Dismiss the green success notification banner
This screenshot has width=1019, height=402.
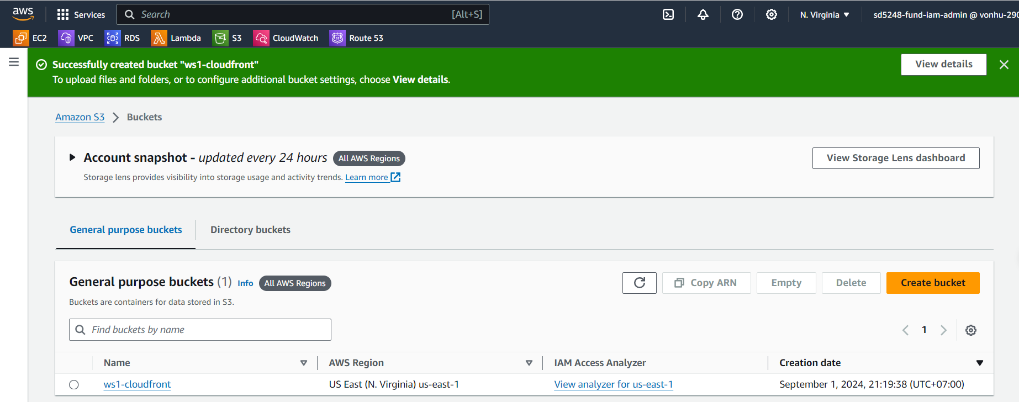(x=1004, y=65)
